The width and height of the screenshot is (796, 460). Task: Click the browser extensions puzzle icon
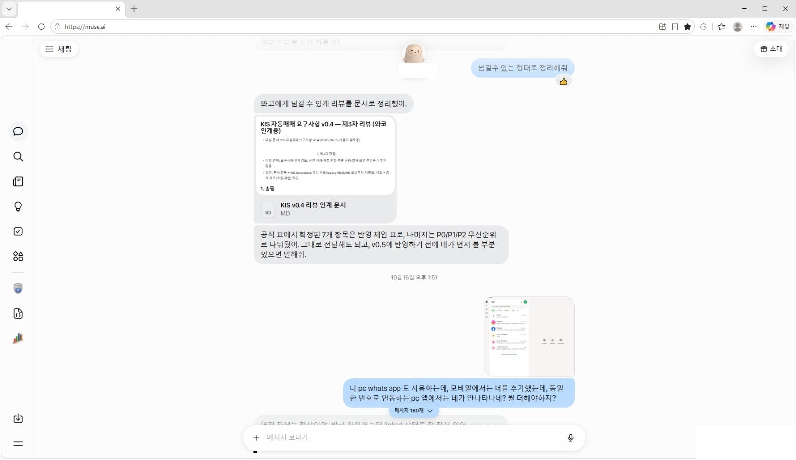click(703, 27)
